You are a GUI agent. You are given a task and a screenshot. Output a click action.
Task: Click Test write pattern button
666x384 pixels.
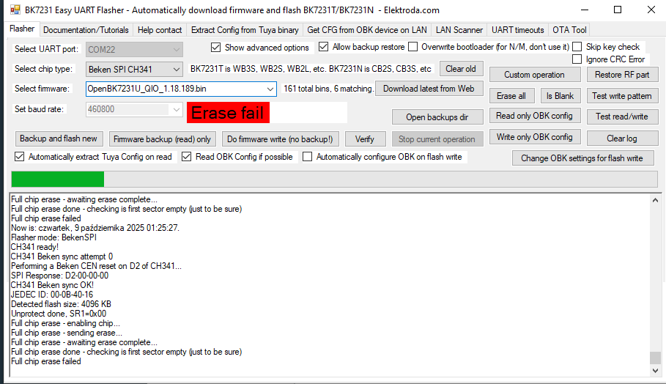coord(622,96)
